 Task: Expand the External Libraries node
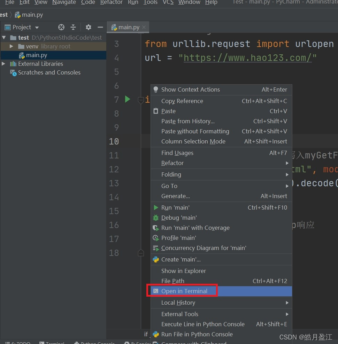tap(3, 64)
